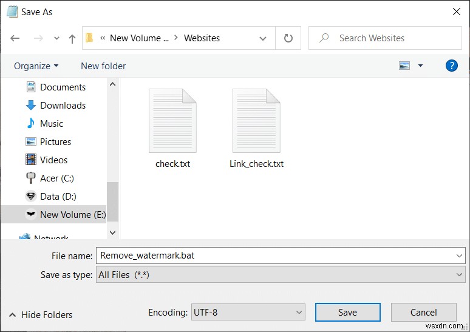
Task: Click the Data (D:) Superman icon
Action: pyautogui.click(x=31, y=196)
